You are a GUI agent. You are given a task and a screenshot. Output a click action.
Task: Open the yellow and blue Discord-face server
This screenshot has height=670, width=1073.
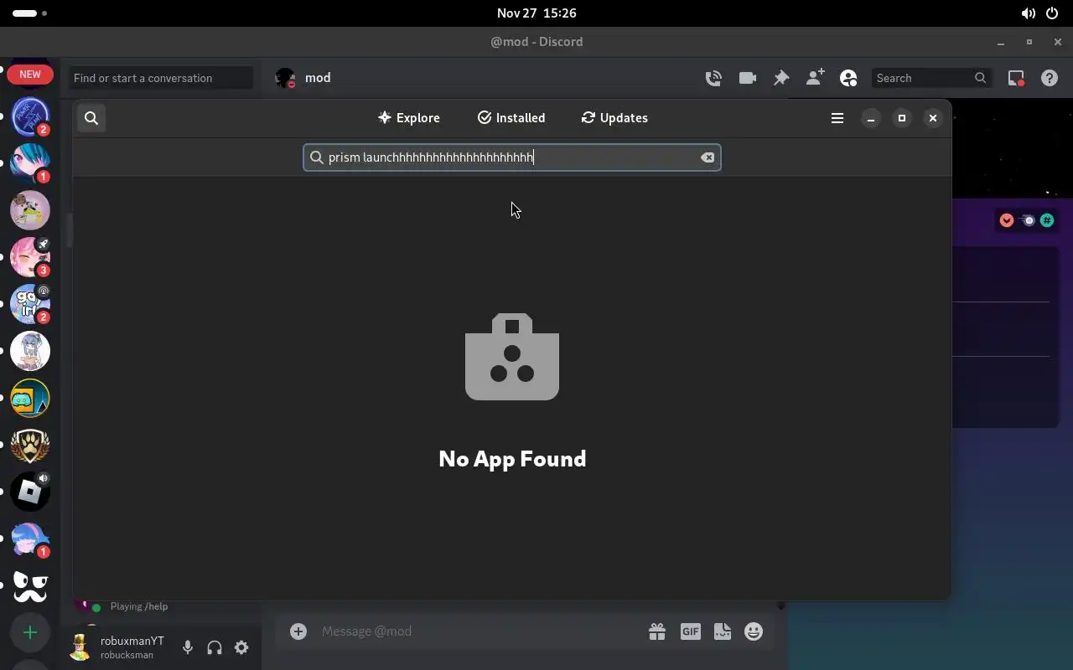[x=30, y=398]
